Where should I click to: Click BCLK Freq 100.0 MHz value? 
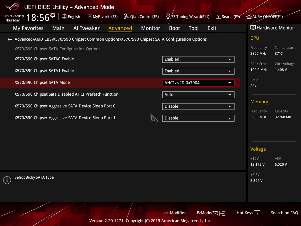(259, 70)
